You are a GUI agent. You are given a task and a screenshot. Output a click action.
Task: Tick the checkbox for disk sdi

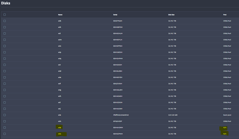coord(5,102)
